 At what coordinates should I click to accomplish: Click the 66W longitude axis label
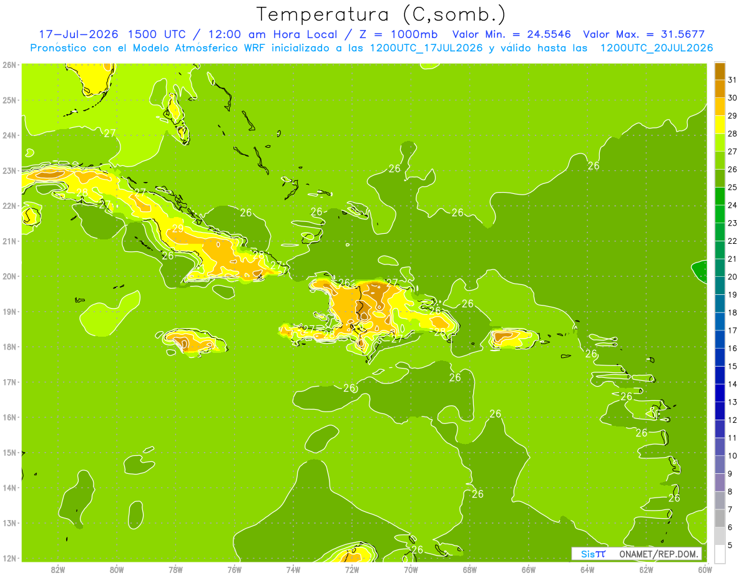pos(529,569)
